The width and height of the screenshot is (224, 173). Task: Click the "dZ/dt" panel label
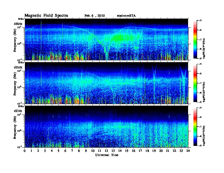(18, 111)
